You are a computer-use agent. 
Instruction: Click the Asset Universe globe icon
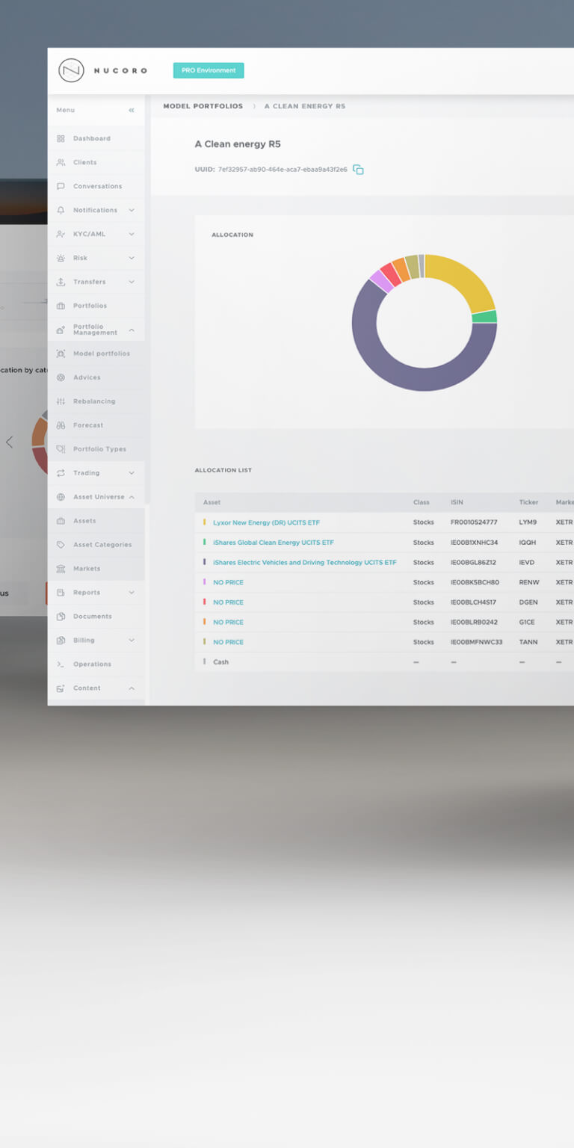61,498
